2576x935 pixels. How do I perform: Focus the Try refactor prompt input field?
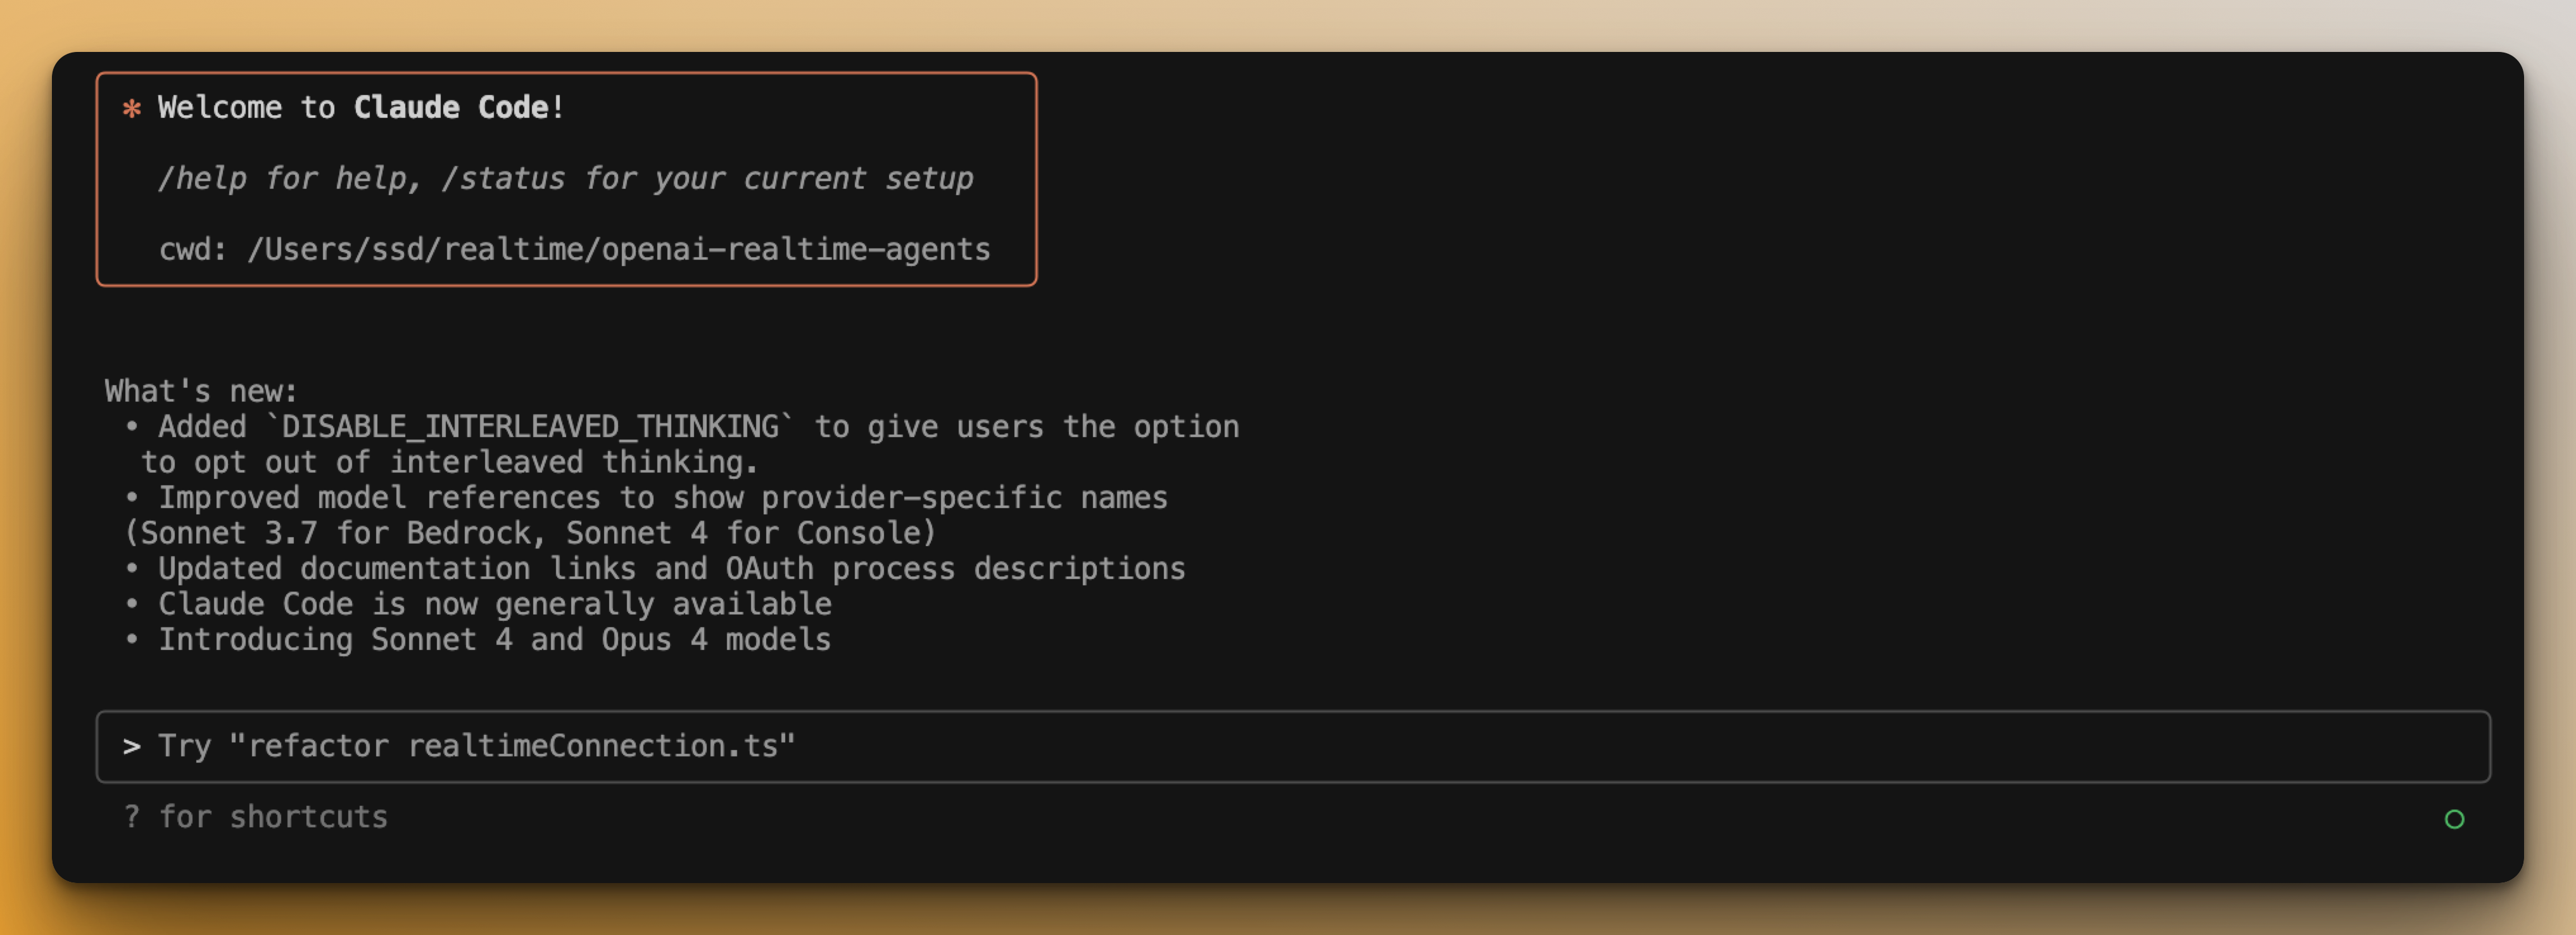[x=1292, y=746]
